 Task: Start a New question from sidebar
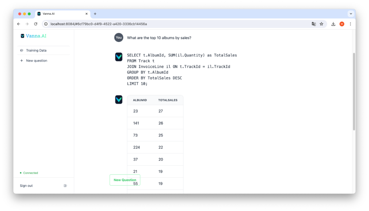pyautogui.click(x=37, y=61)
